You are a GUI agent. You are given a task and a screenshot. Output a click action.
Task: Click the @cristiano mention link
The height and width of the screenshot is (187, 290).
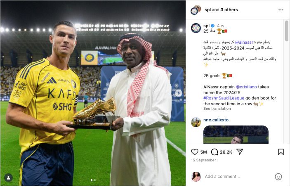click(246, 87)
